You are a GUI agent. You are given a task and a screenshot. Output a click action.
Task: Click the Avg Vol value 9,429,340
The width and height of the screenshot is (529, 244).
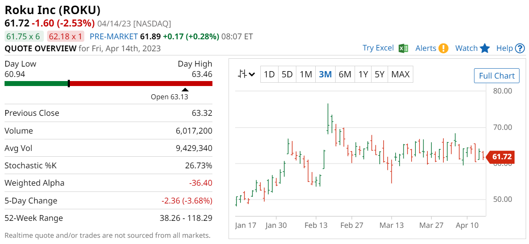point(194,148)
